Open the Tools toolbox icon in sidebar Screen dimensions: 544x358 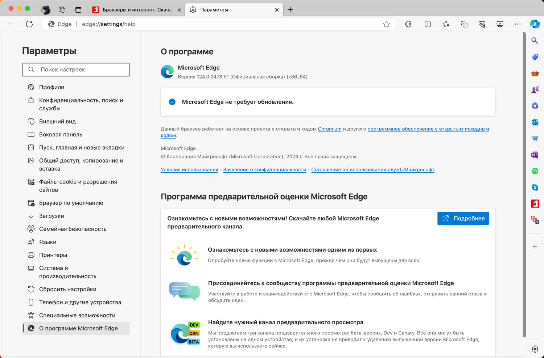[x=535, y=73]
